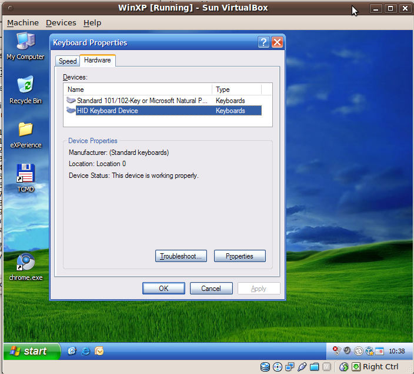
Task: Click the network activity indicator icon
Action: [290, 367]
